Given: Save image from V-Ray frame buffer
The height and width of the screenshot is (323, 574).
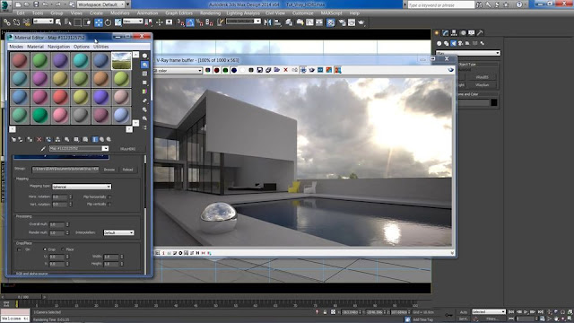Looking at the screenshot, I should [x=259, y=70].
